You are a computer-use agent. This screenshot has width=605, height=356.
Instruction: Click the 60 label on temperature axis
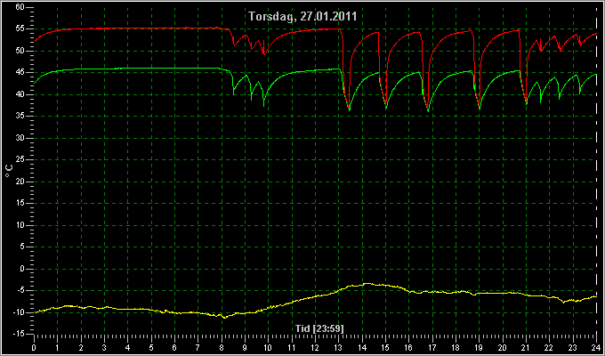click(20, 7)
